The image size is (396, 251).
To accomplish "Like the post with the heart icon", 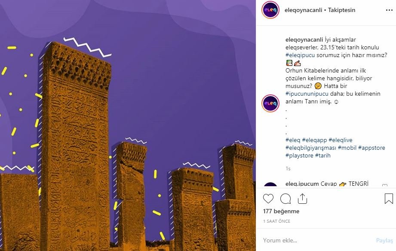I will tap(268, 199).
